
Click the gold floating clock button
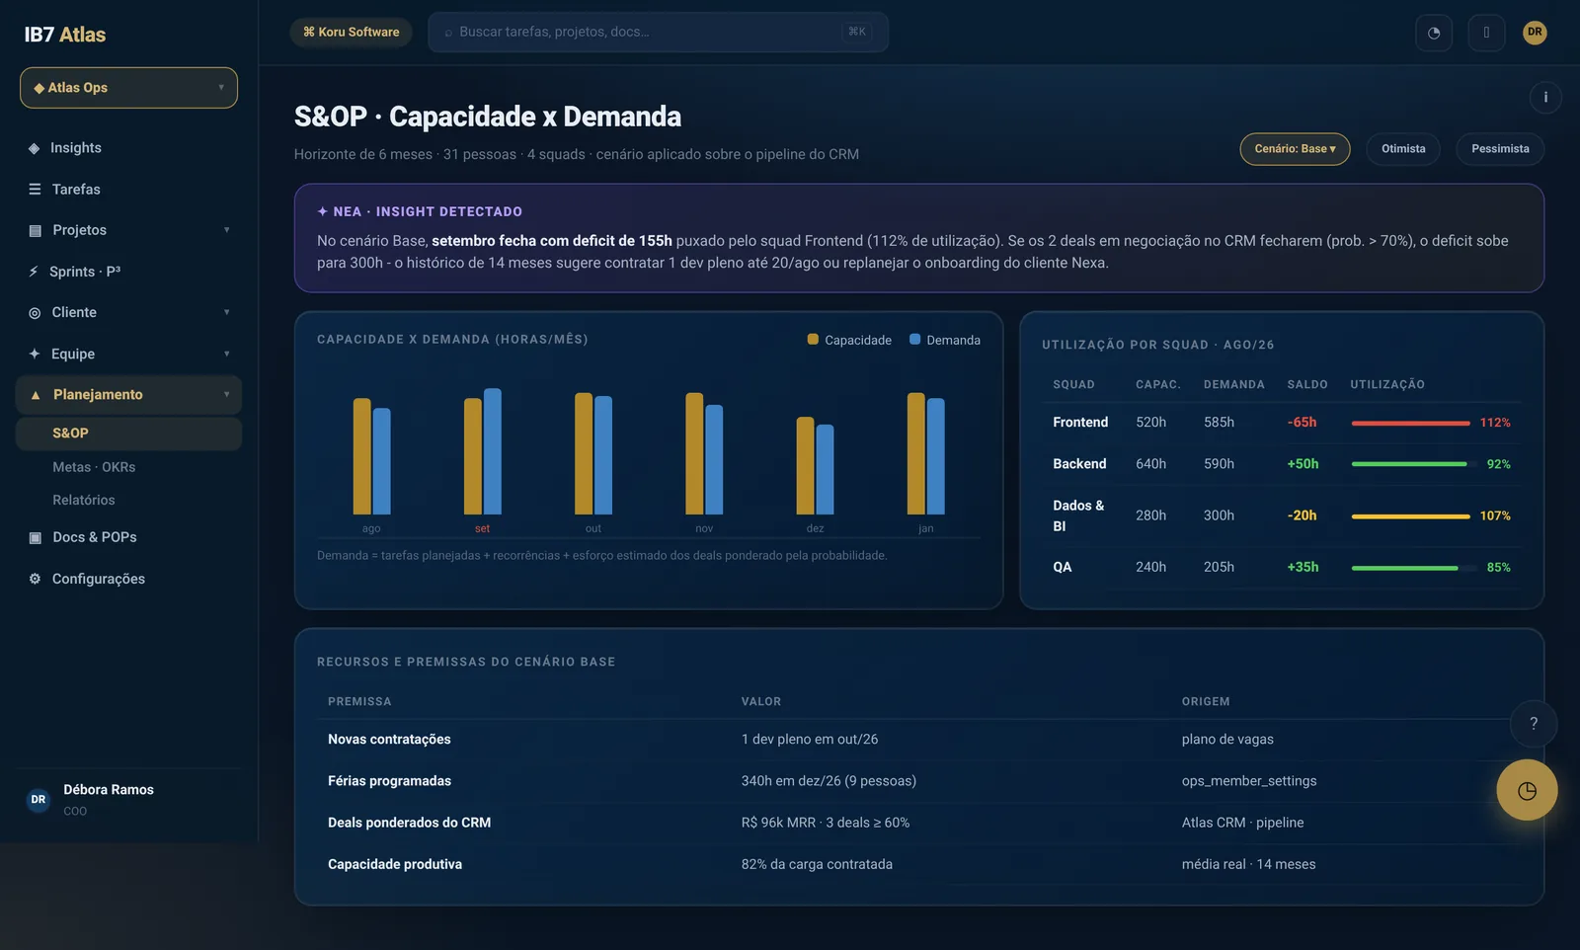1527,790
